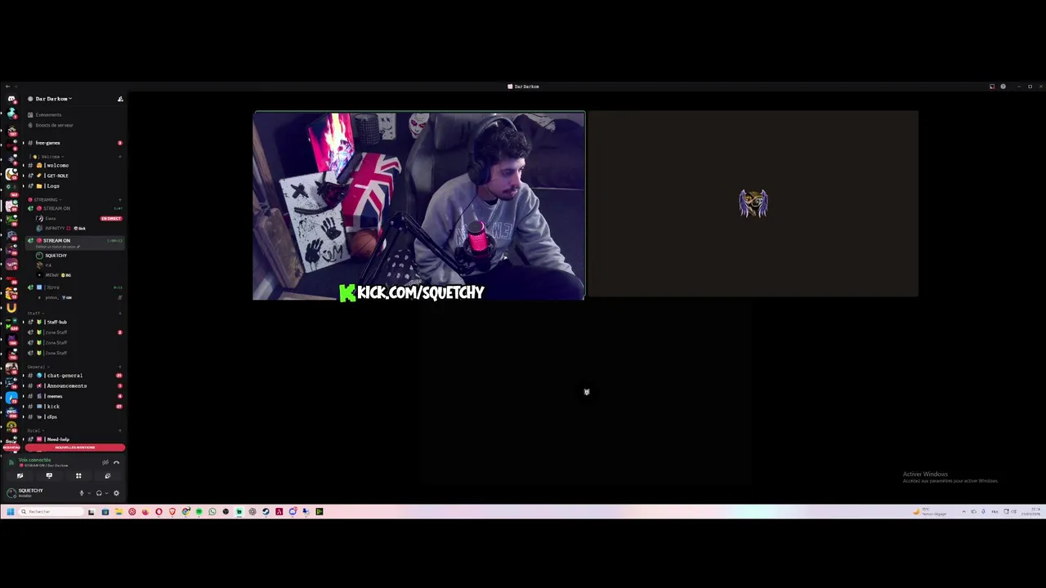The height and width of the screenshot is (588, 1046).
Task: Open user settings gear
Action: click(116, 493)
